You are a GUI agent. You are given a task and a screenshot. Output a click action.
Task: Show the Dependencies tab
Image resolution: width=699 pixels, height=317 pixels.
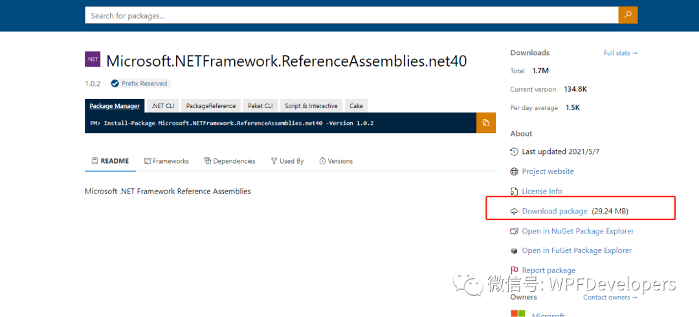click(x=230, y=161)
